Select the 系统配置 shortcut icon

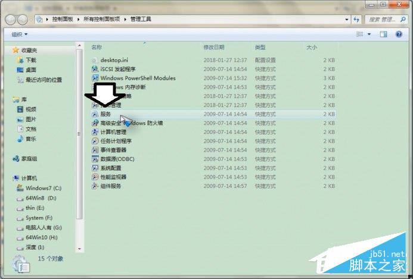(x=95, y=168)
